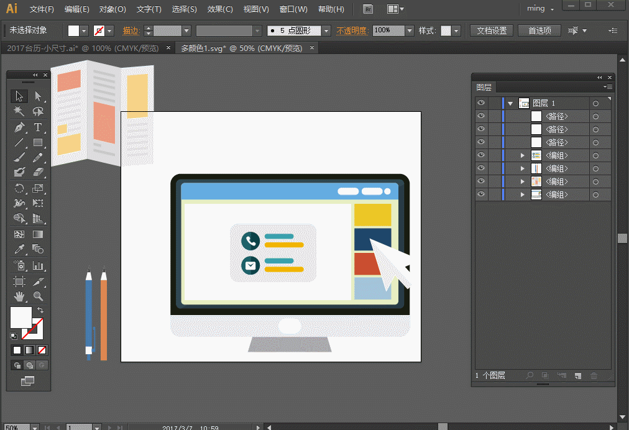Open 5 点圆形 brush dropdown
629x430 pixels.
(326, 30)
